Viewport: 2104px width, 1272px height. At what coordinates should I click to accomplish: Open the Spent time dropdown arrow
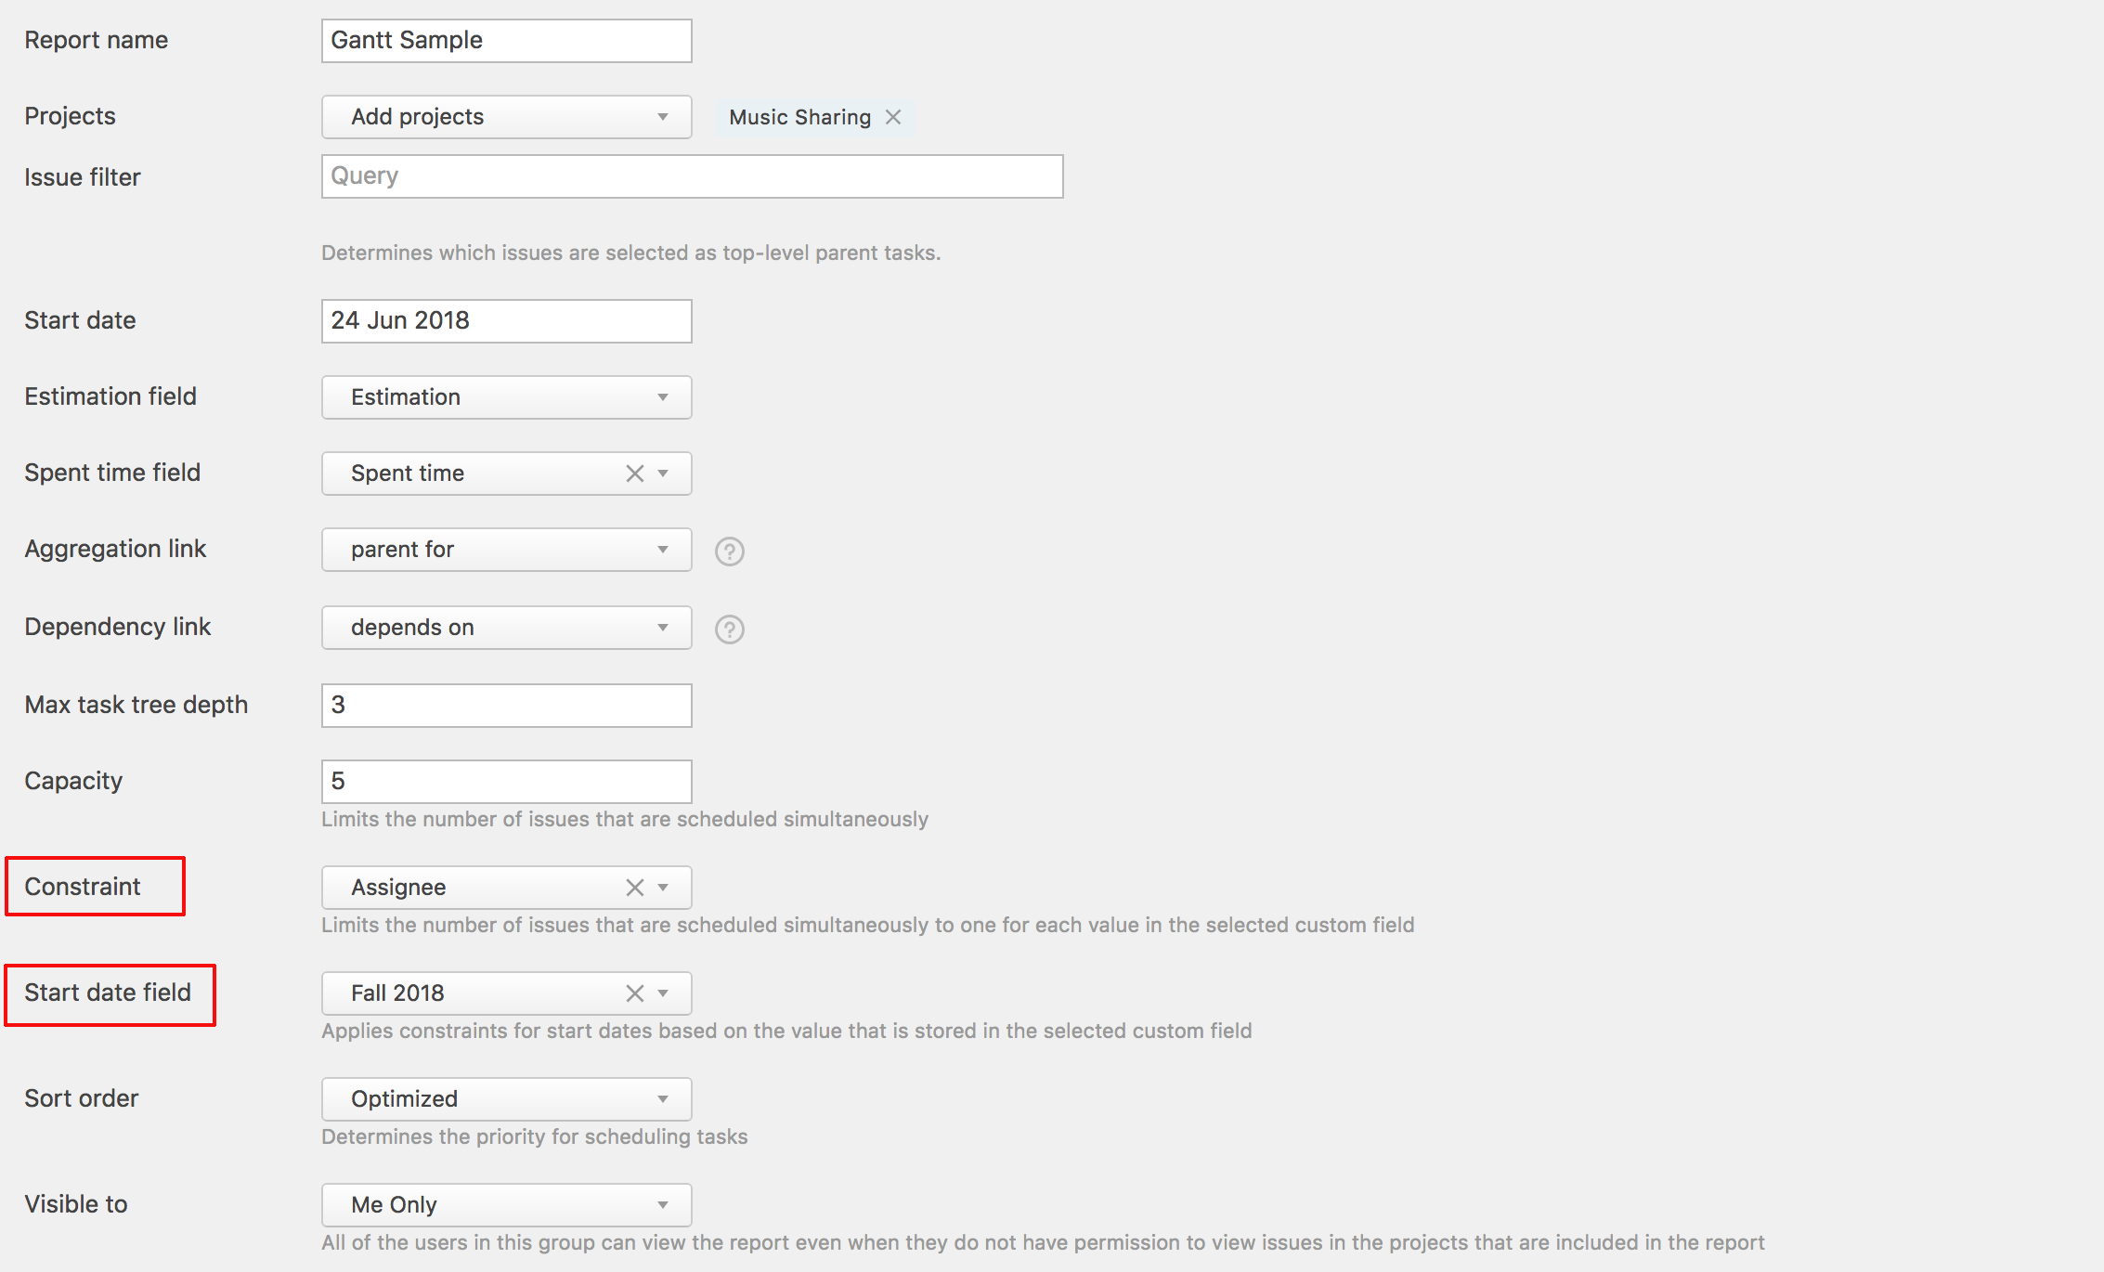[664, 474]
